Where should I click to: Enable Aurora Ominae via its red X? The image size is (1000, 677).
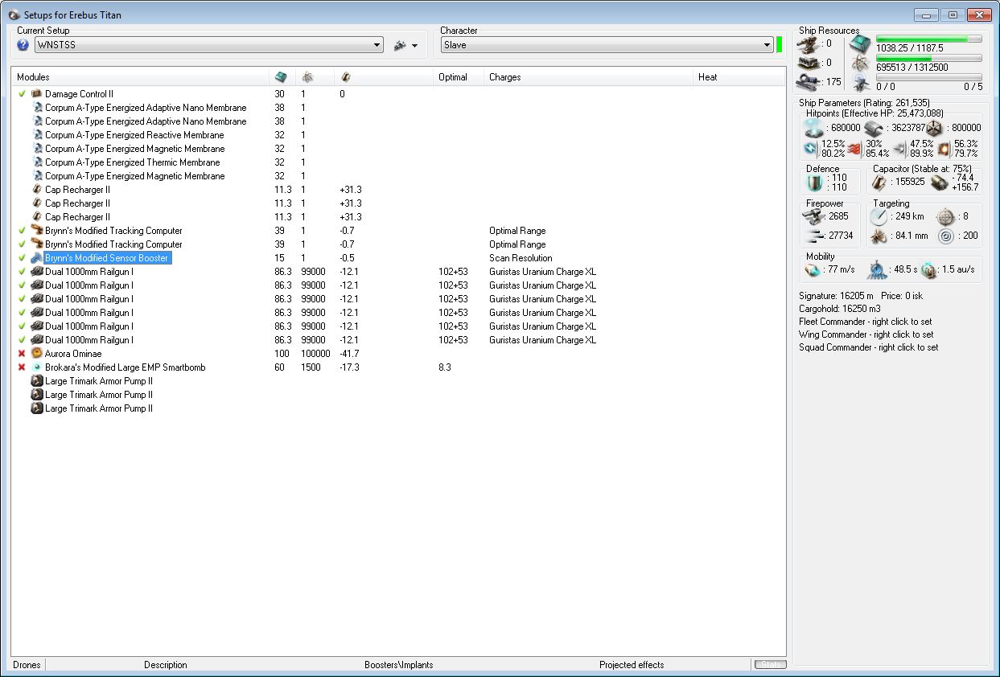tap(22, 354)
